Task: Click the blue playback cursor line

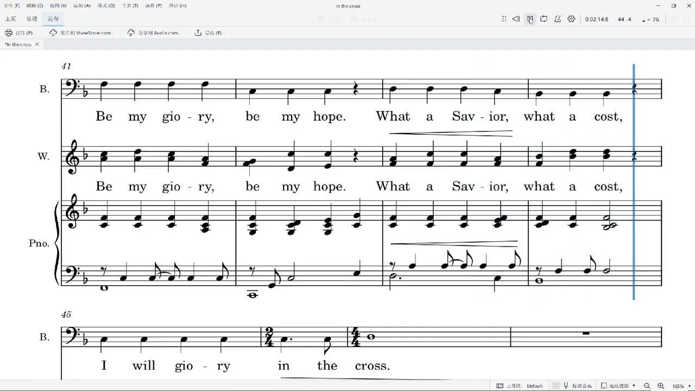Action: click(x=634, y=182)
